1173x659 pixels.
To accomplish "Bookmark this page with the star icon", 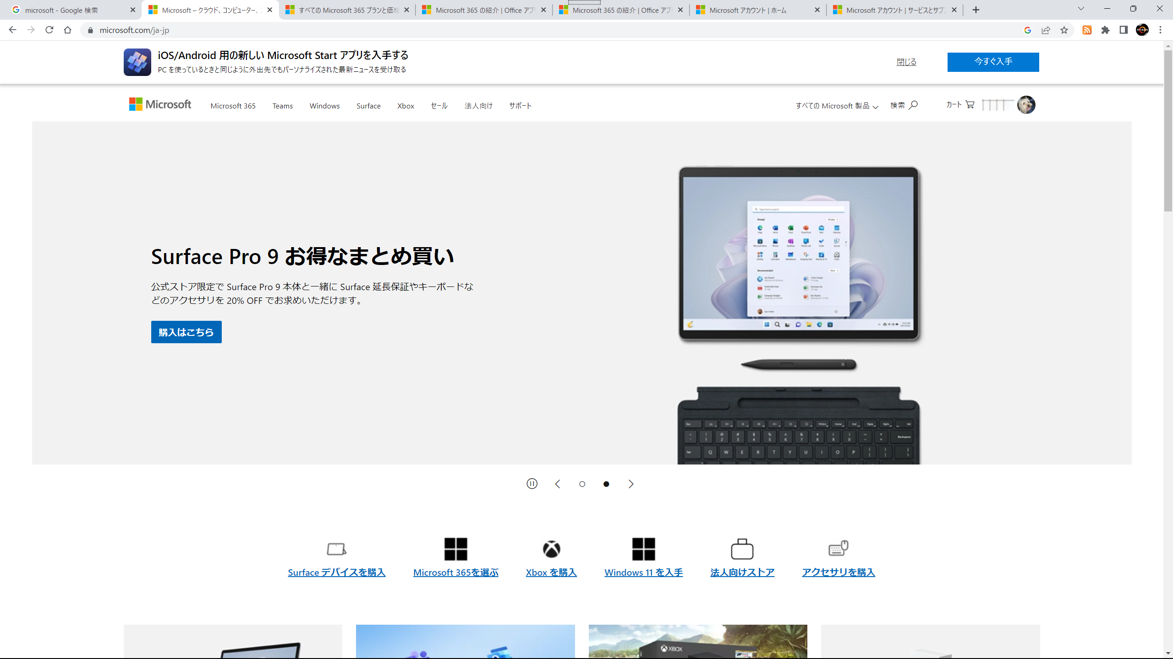I will click(x=1064, y=30).
